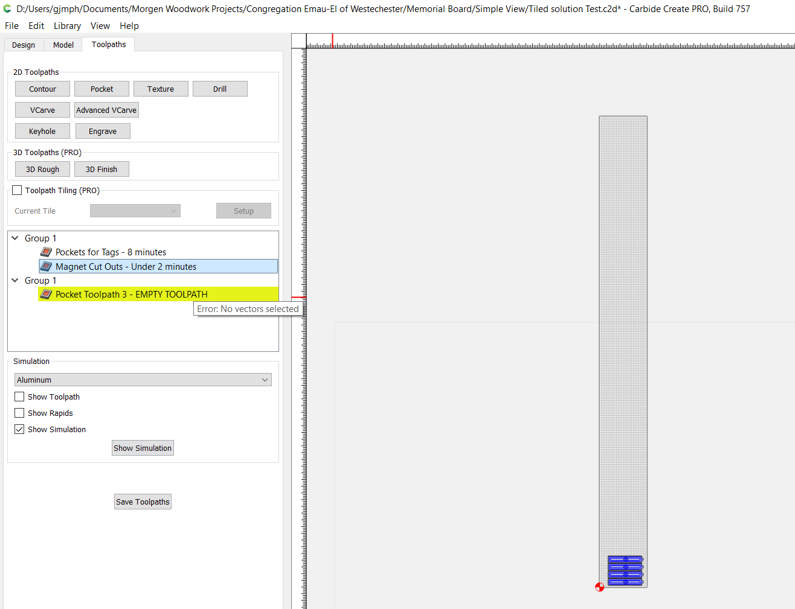Create a Keyhole toolpath
Screen dimensions: 795x609
42,131
